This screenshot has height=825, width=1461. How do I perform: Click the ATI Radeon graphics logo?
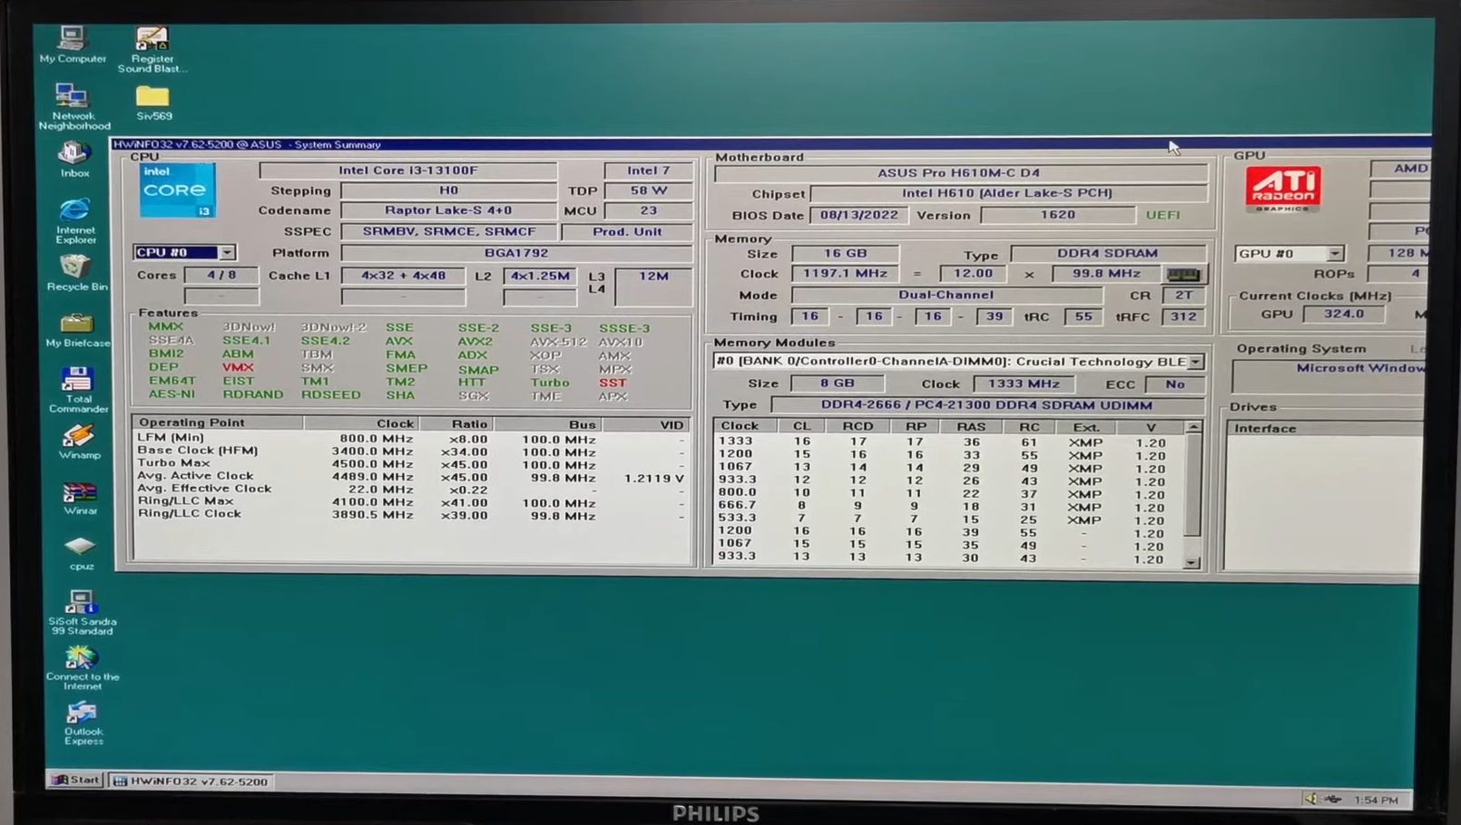pyautogui.click(x=1282, y=189)
